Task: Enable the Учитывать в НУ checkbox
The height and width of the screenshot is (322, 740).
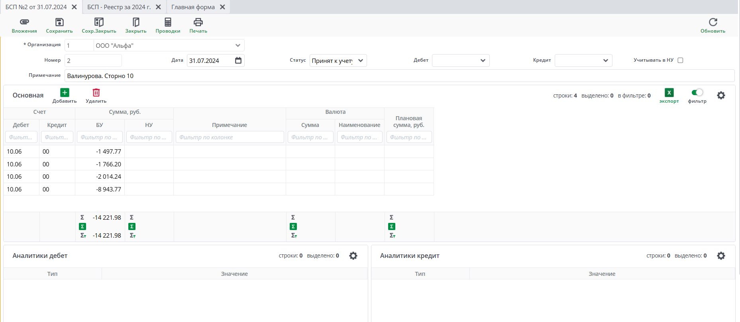Action: [680, 60]
